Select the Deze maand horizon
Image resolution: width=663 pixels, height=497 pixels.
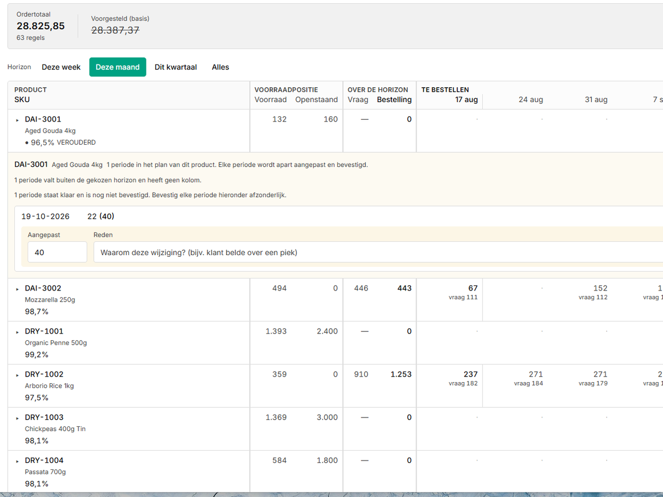[118, 67]
